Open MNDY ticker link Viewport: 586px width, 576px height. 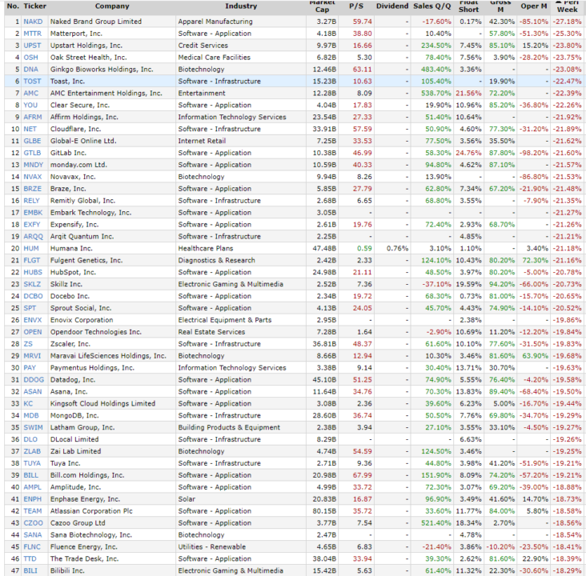[34, 165]
